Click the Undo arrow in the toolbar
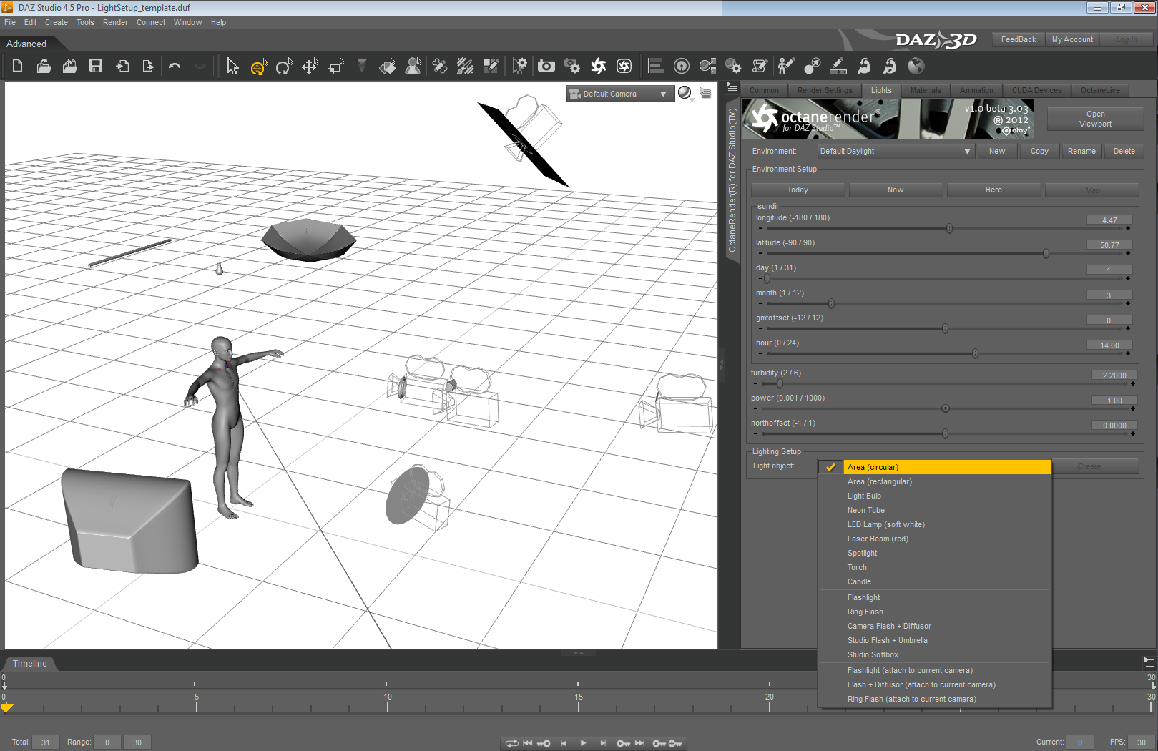This screenshot has height=751, width=1158. point(175,67)
